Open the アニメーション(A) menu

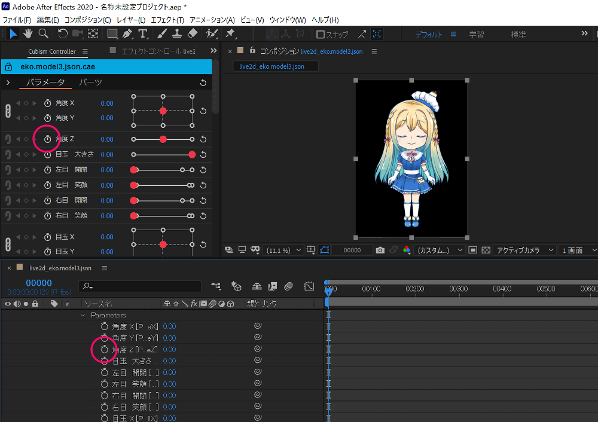tap(212, 20)
